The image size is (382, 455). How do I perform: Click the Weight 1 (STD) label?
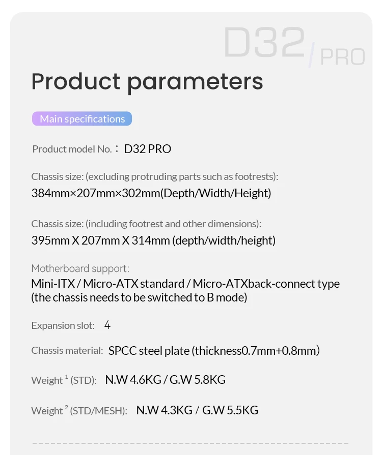click(x=64, y=380)
